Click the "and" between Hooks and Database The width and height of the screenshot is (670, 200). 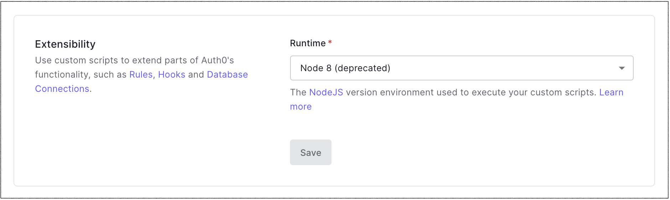click(x=196, y=75)
